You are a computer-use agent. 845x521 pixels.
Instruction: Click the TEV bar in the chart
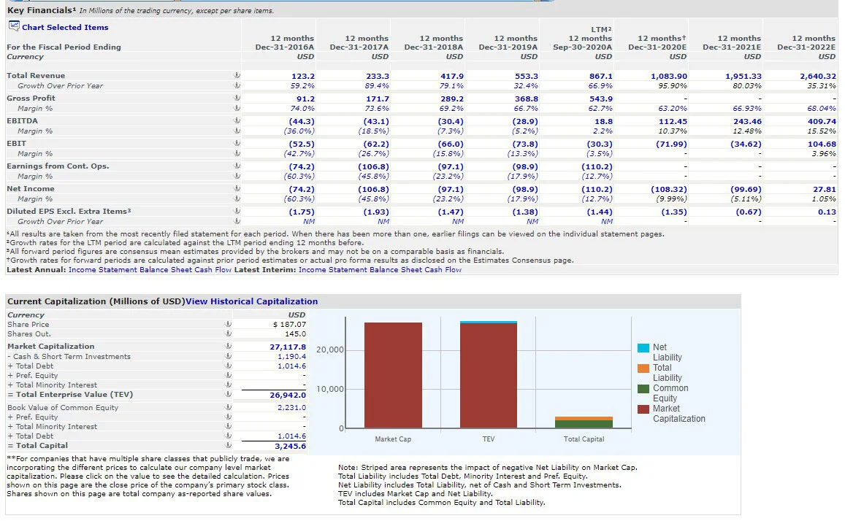click(x=489, y=374)
